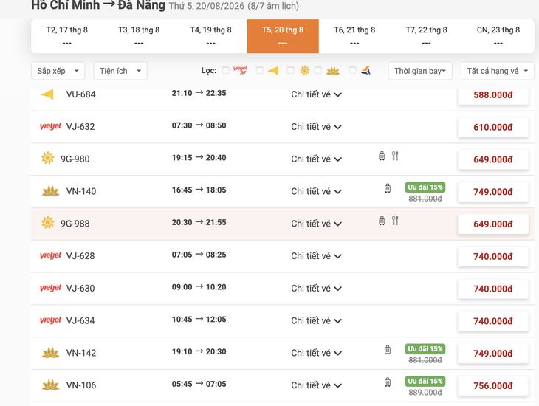The width and height of the screenshot is (539, 406).
Task: Open the Thời gian bay dropdown
Action: click(x=420, y=71)
